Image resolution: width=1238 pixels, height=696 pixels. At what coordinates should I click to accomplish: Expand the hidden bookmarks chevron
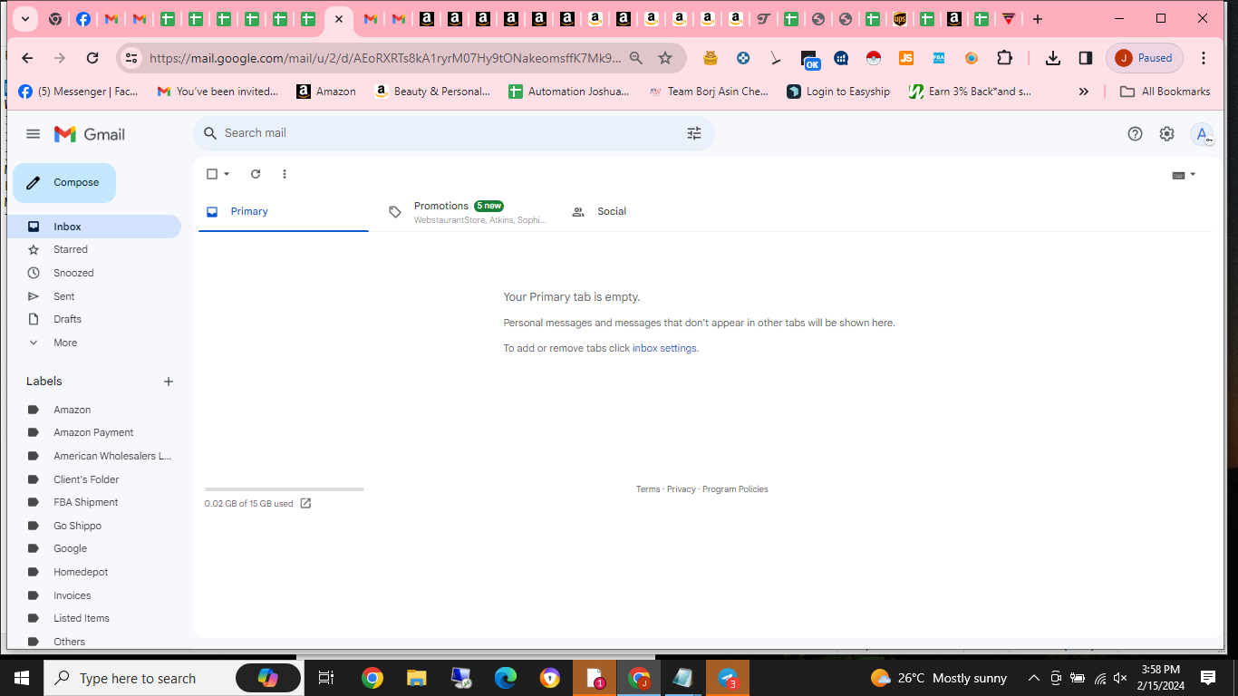[1083, 92]
